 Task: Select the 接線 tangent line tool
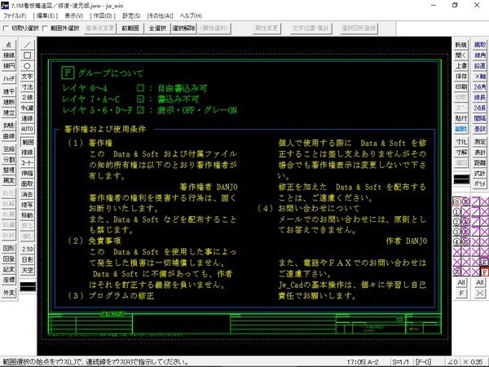point(9,55)
